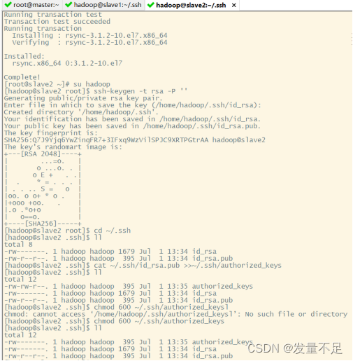
Task: Click the '+----[SHA256]-----+' randomart footer
Action: pyautogui.click(x=43, y=224)
